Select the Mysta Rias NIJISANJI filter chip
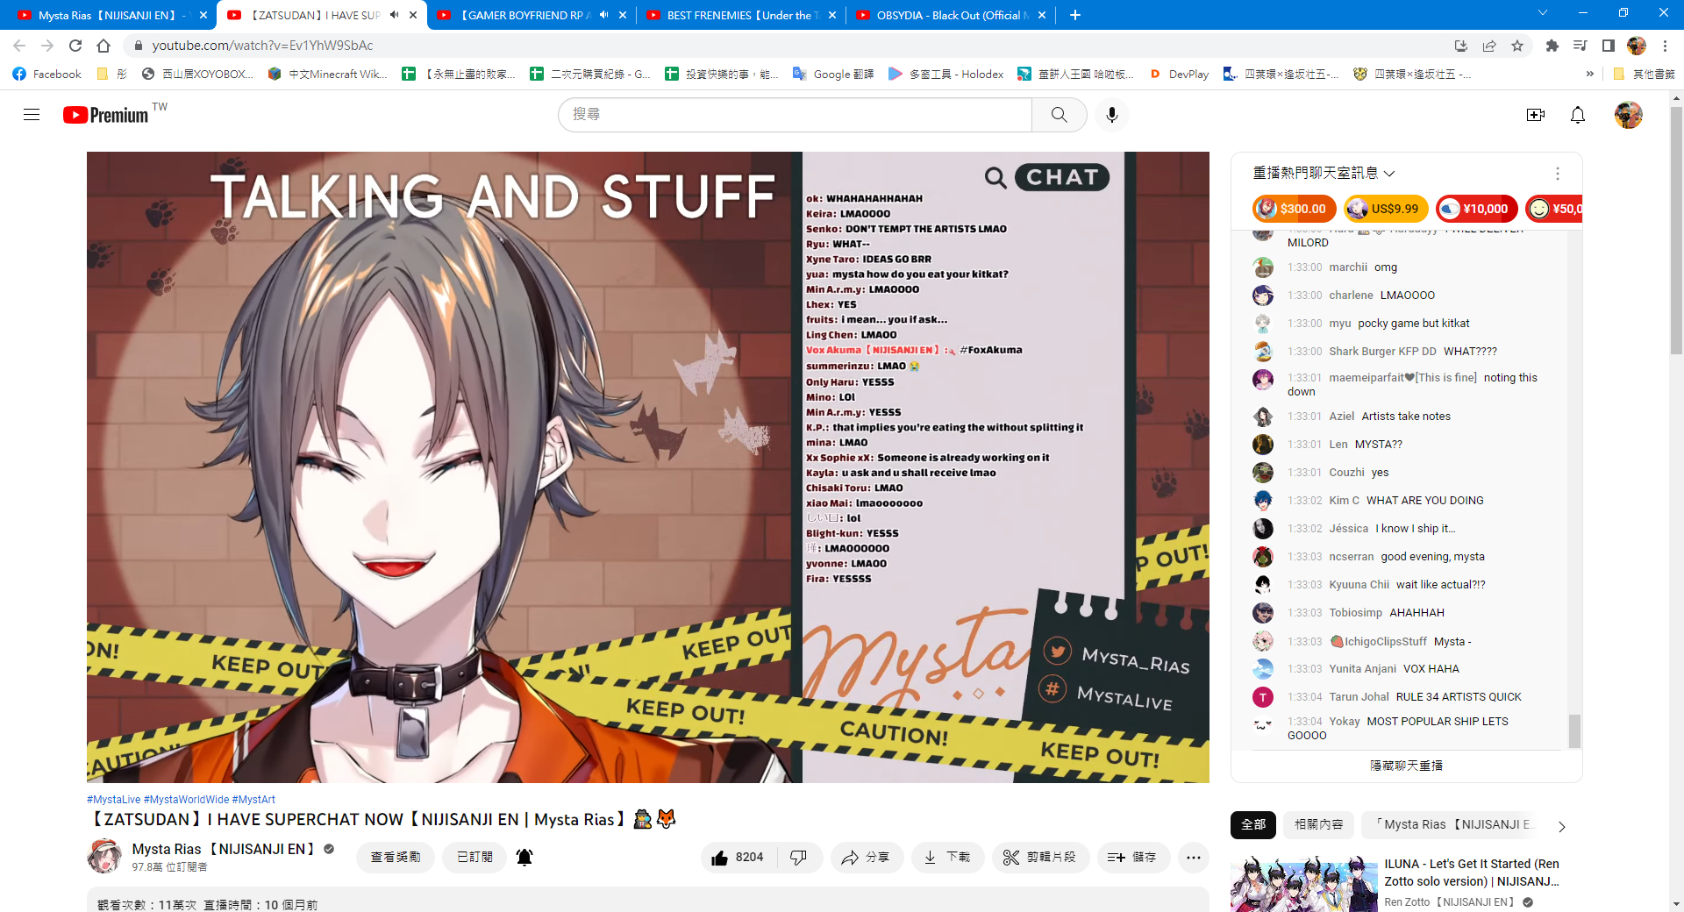Image resolution: width=1684 pixels, height=912 pixels. [1452, 825]
